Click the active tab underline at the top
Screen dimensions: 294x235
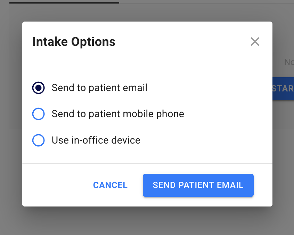[64, 3]
